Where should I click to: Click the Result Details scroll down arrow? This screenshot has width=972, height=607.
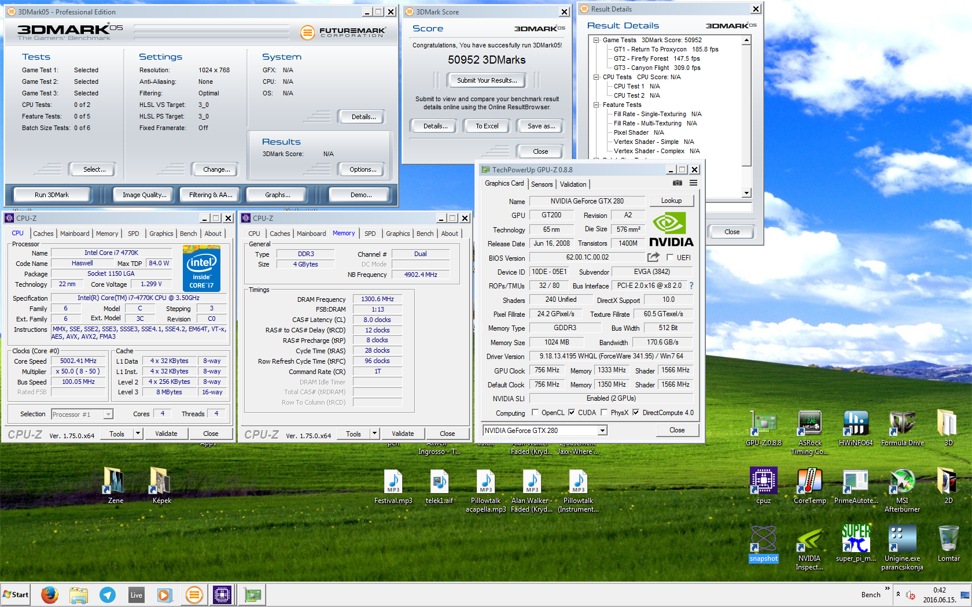point(746,193)
